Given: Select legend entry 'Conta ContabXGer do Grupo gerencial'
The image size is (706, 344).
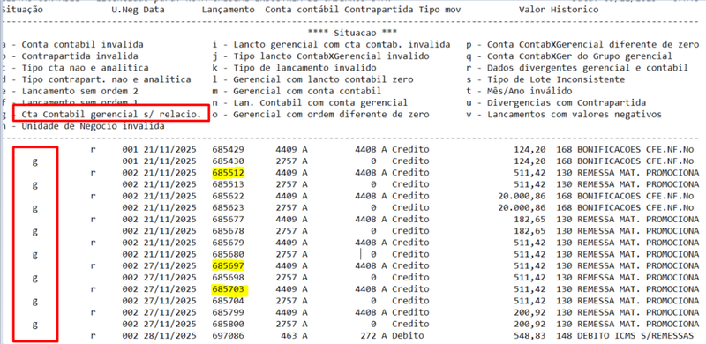Looking at the screenshot, I should (580, 56).
